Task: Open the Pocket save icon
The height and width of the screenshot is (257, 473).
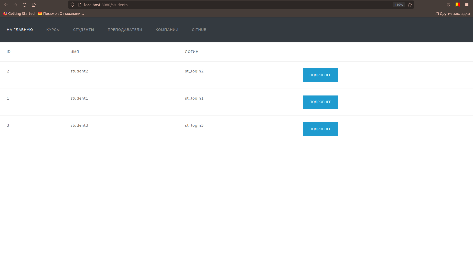Action: (448, 5)
